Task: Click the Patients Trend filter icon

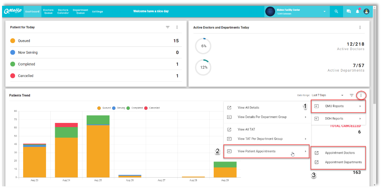Action: 352,95
